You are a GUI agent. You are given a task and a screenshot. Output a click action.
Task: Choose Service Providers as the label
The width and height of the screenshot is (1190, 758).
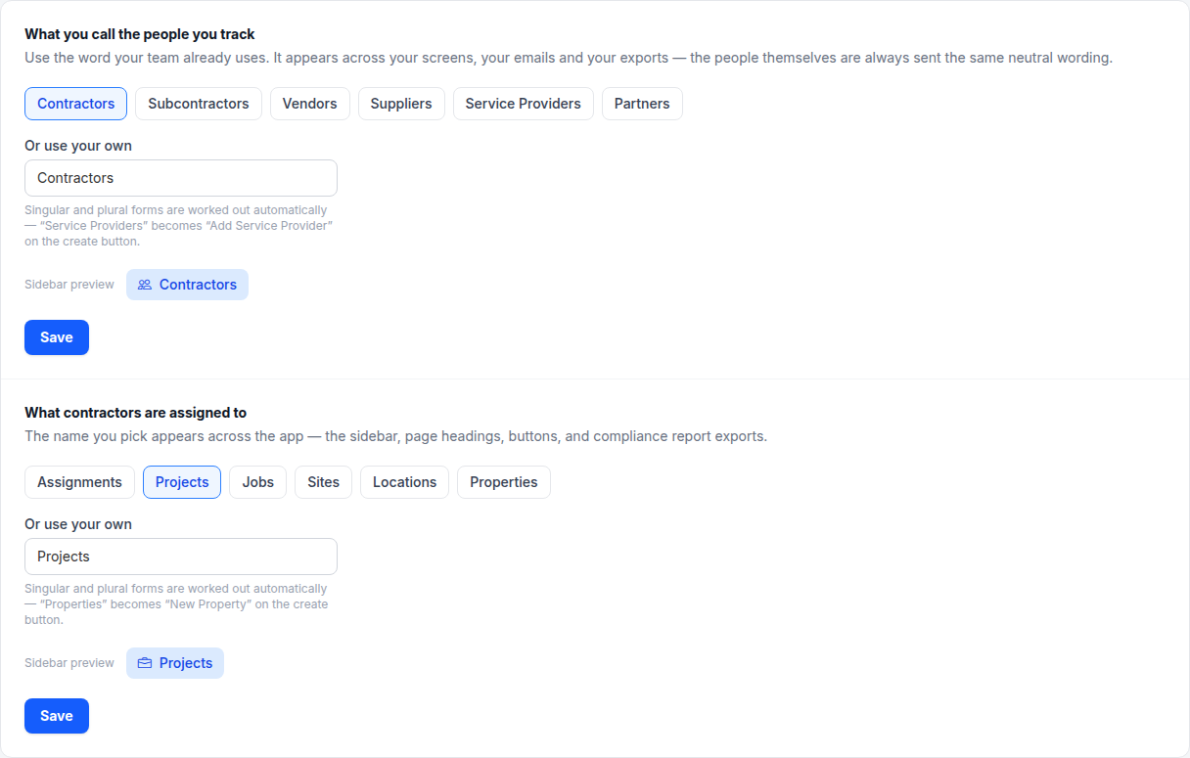click(524, 104)
